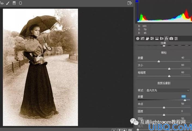Click the preview settings sliders icon at bottom
The image size is (192, 131).
pos(130,130)
